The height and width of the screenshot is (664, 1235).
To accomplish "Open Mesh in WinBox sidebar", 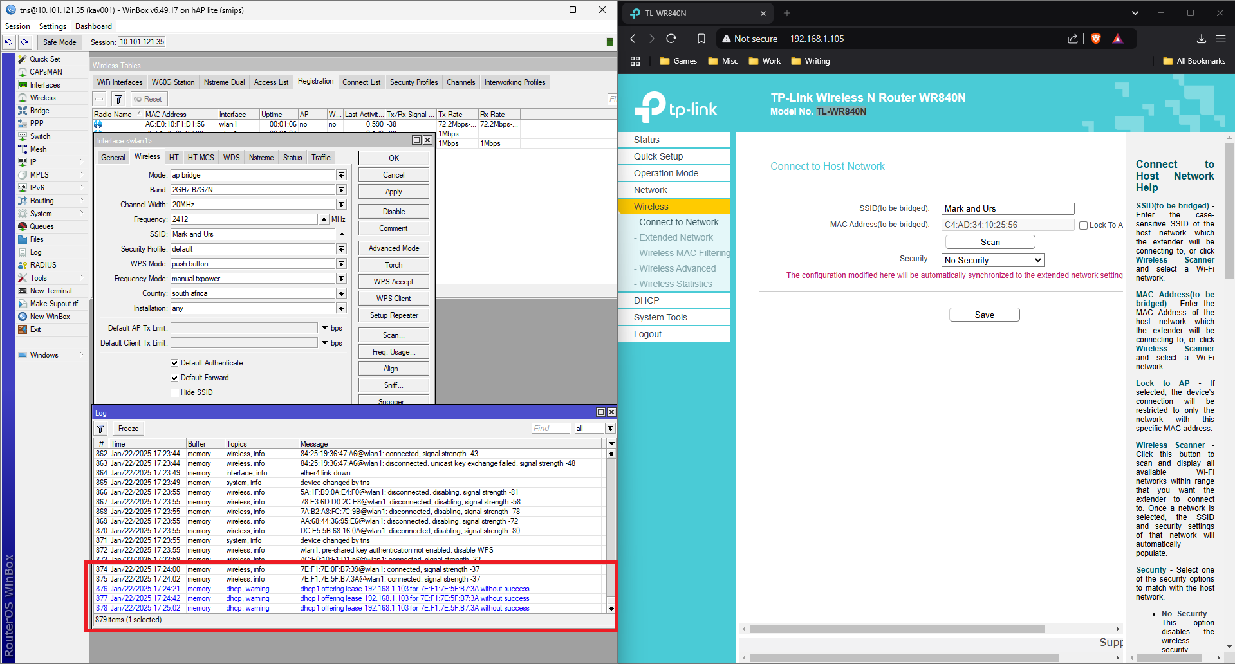I will point(38,149).
